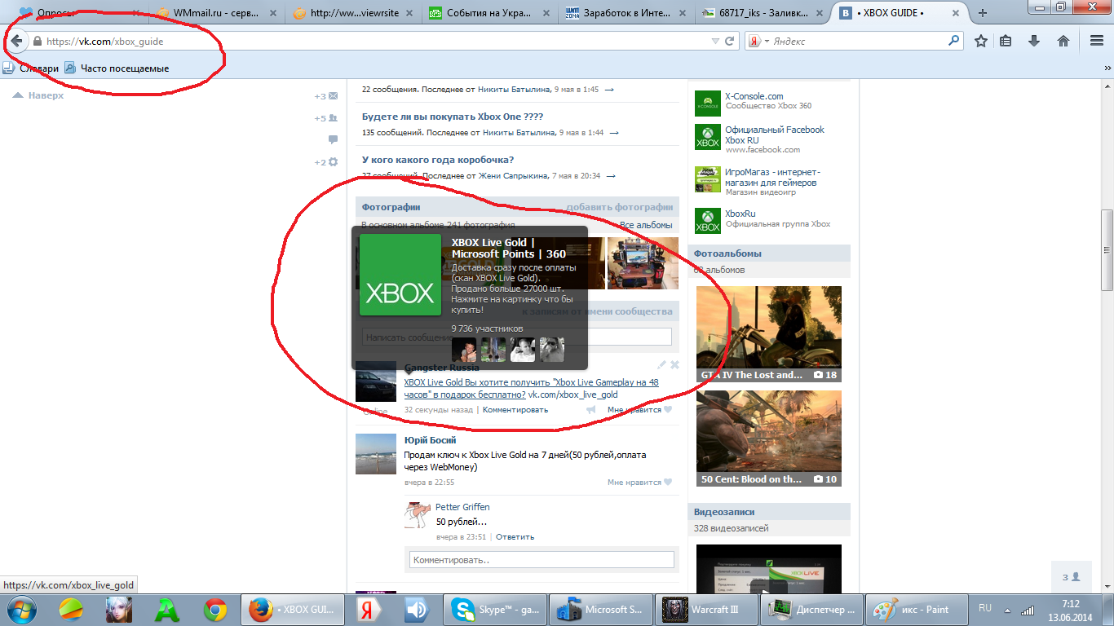Viewport: 1114px width, 626px height.
Task: Click the Наверх link
Action: pyautogui.click(x=38, y=95)
